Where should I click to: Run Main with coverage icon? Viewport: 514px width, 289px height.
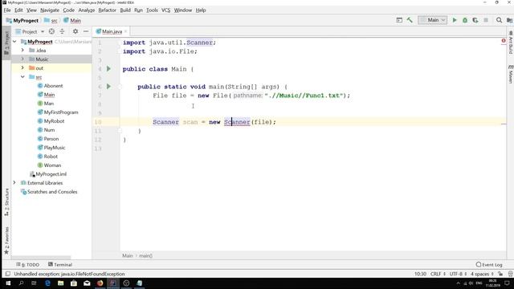tap(475, 20)
